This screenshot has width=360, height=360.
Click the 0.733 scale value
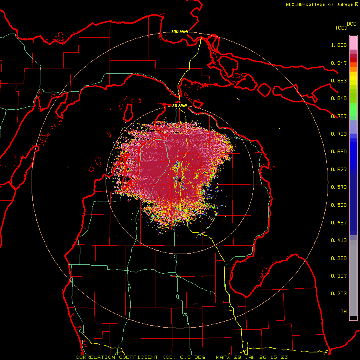339,134
